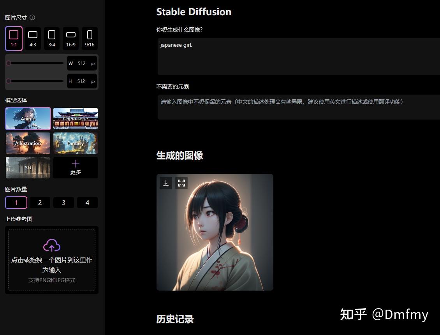The height and width of the screenshot is (335, 440).
Task: Click the width slider handle
Action: [9, 63]
